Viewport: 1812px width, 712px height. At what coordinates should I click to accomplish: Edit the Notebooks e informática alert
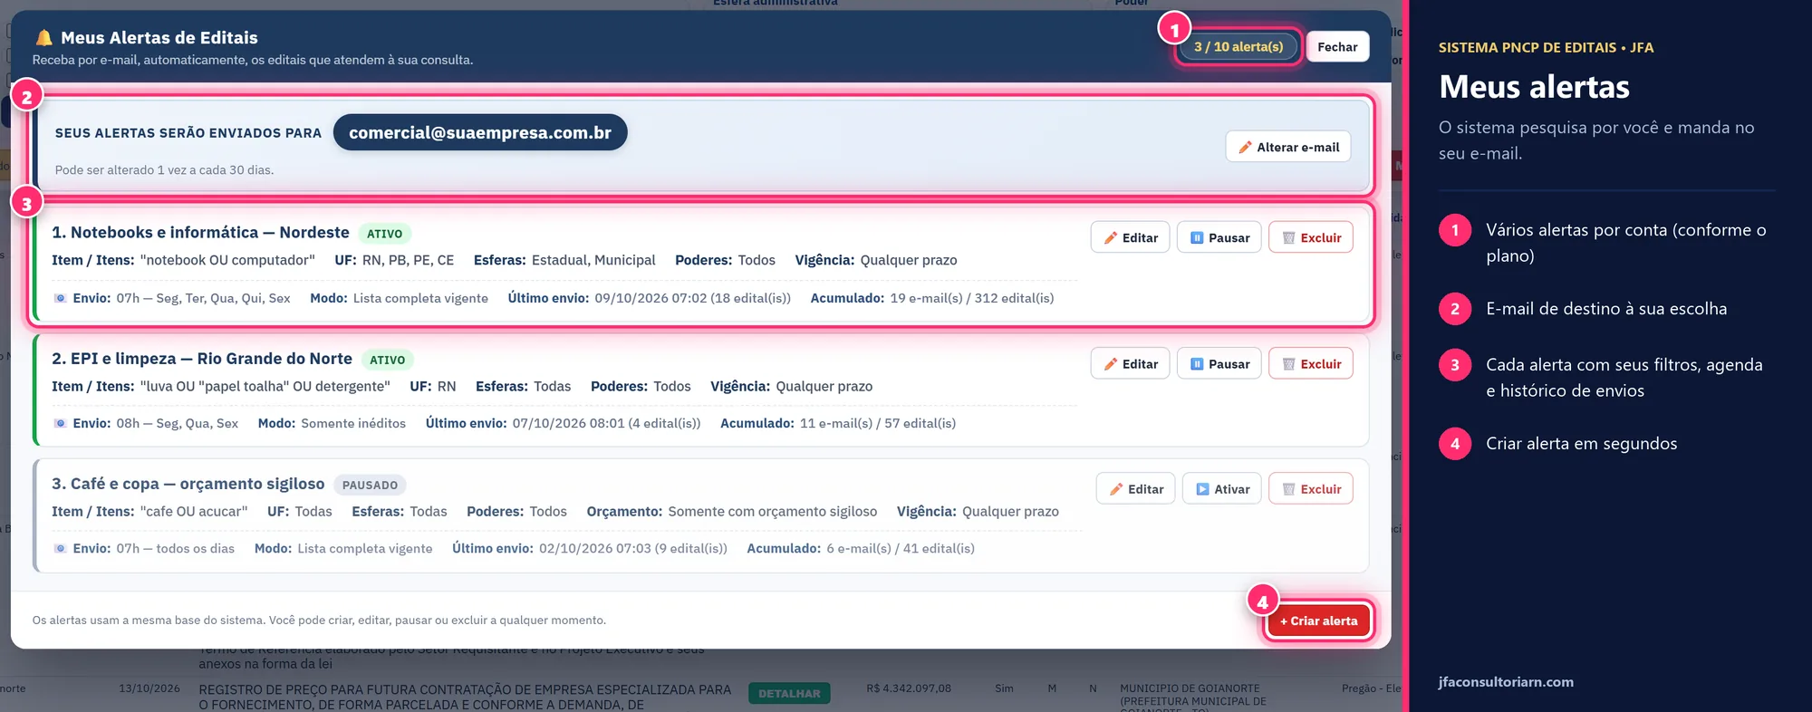coord(1131,237)
